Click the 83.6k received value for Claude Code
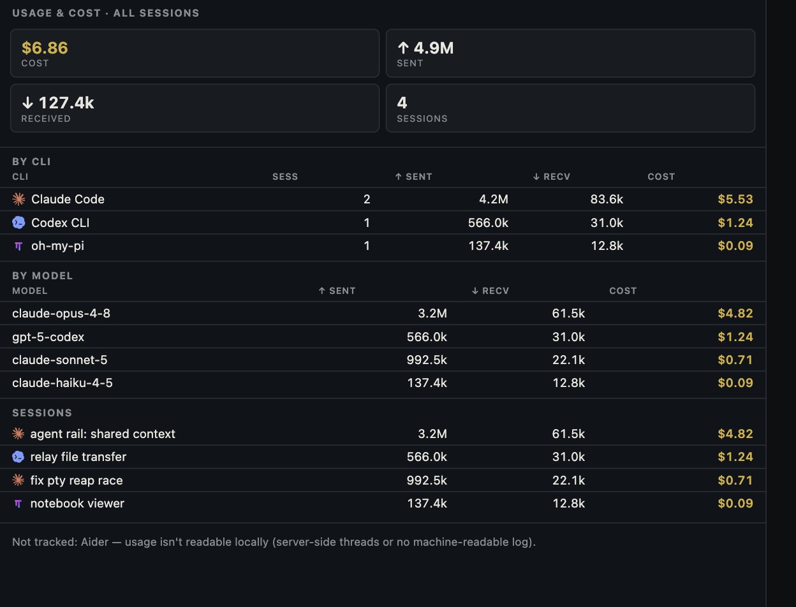The image size is (796, 607). (x=607, y=199)
